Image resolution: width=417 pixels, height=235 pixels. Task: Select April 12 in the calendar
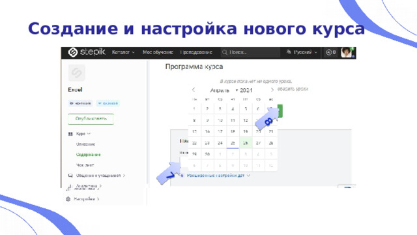(246, 120)
